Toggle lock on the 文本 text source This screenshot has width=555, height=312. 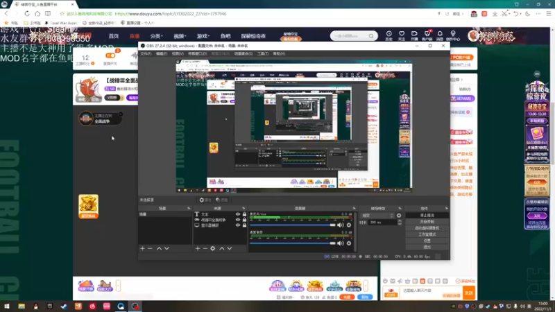tap(244, 214)
